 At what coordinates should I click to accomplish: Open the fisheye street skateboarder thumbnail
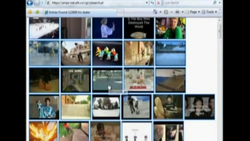(76, 53)
